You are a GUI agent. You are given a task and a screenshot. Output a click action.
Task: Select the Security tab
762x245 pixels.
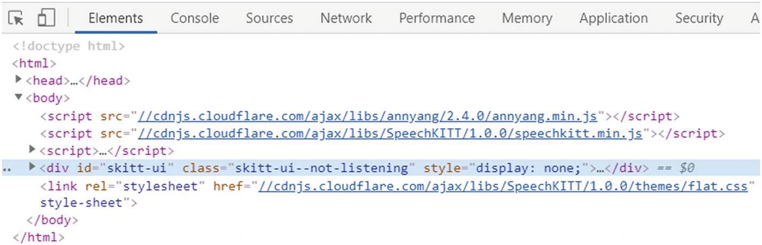[x=698, y=18]
